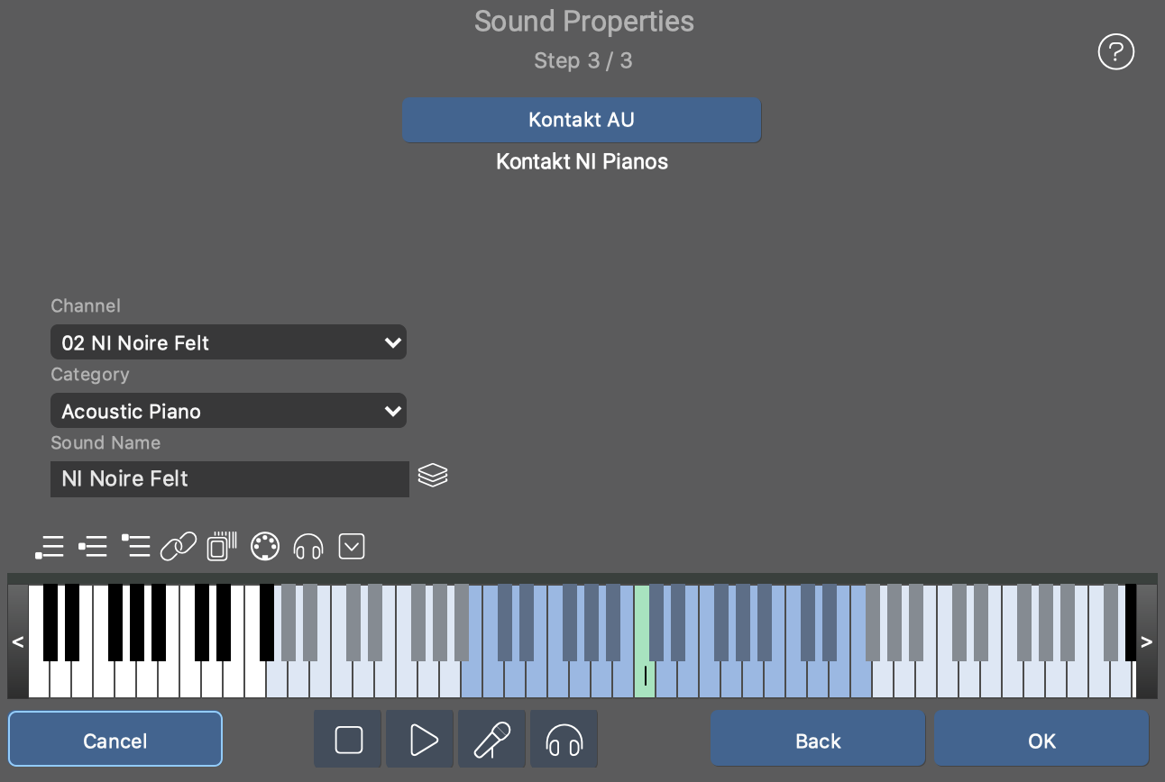Toggle the headphones button in bottom bar
1165x782 pixels.
point(564,740)
